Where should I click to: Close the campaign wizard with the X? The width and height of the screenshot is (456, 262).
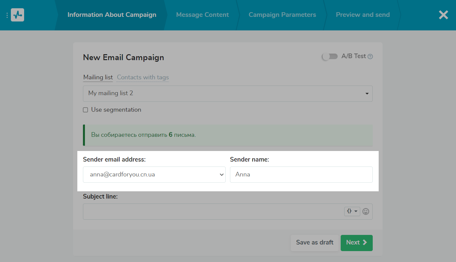[x=443, y=15]
